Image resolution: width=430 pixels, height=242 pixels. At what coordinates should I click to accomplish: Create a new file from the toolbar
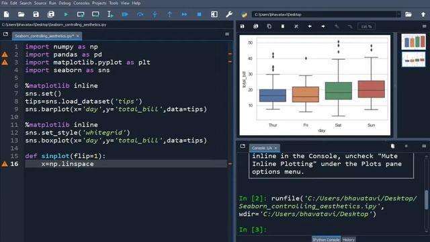pyautogui.click(x=6, y=14)
